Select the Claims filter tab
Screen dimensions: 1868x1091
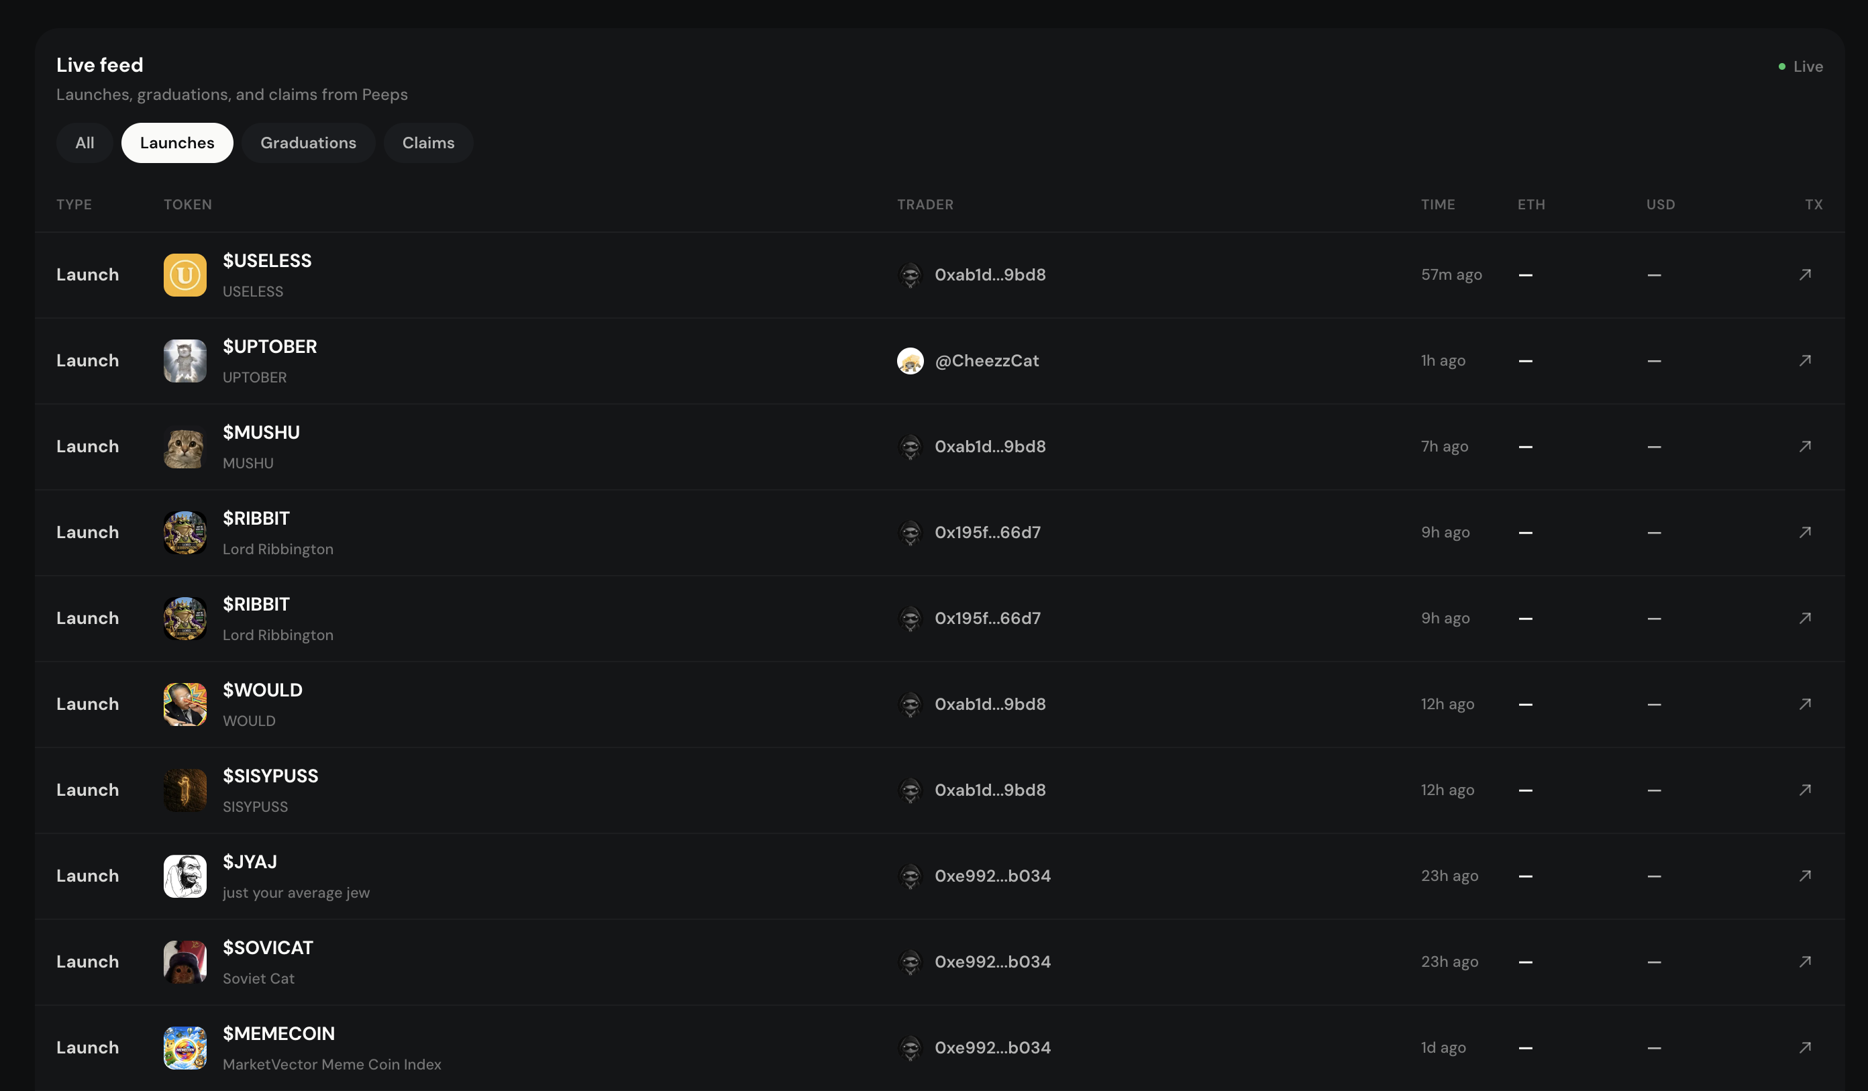[x=429, y=143]
